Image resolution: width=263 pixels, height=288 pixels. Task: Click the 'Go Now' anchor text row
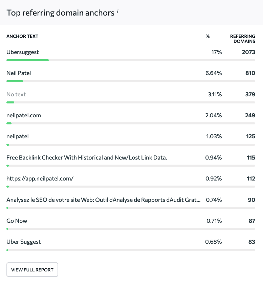pyautogui.click(x=17, y=221)
